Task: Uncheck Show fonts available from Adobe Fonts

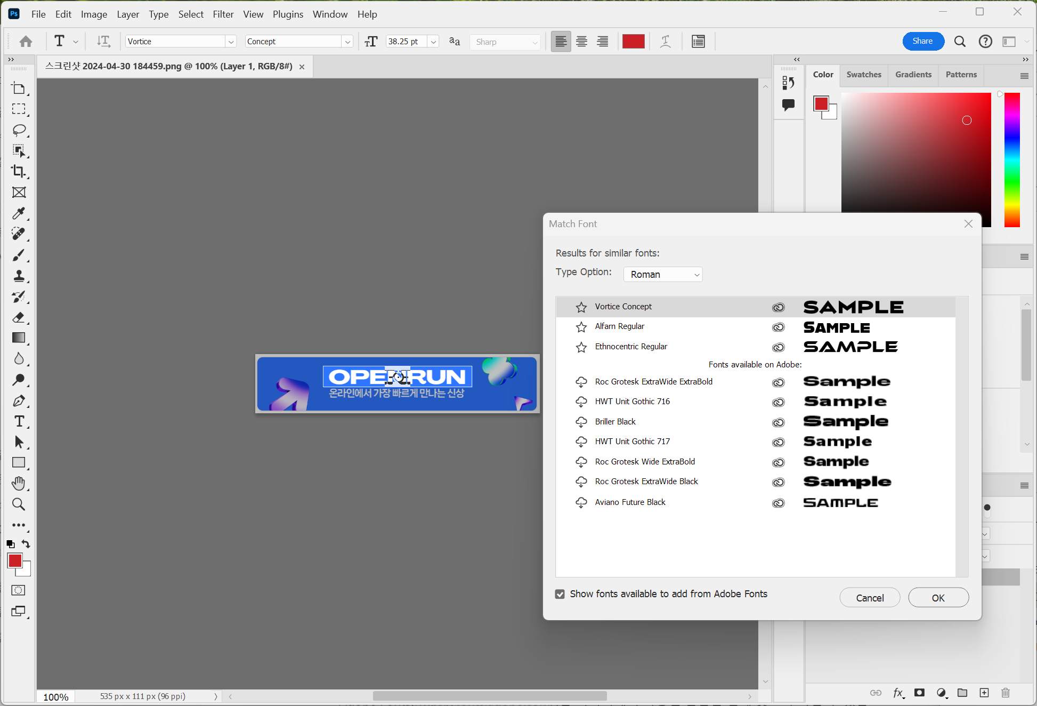Action: pyautogui.click(x=560, y=594)
